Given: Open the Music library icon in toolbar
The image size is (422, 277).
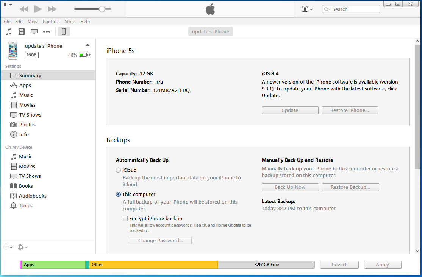Looking at the screenshot, I should [x=9, y=32].
